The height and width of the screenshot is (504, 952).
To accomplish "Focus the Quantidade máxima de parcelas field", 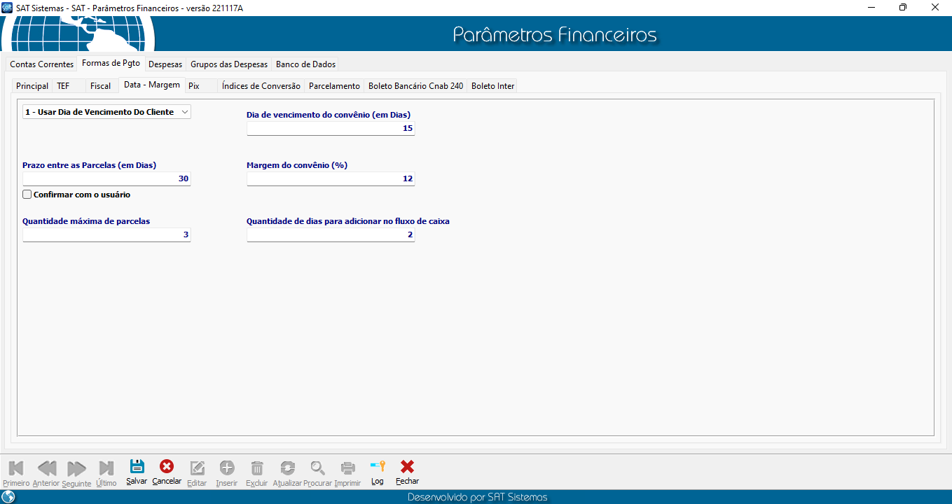I will (x=106, y=235).
